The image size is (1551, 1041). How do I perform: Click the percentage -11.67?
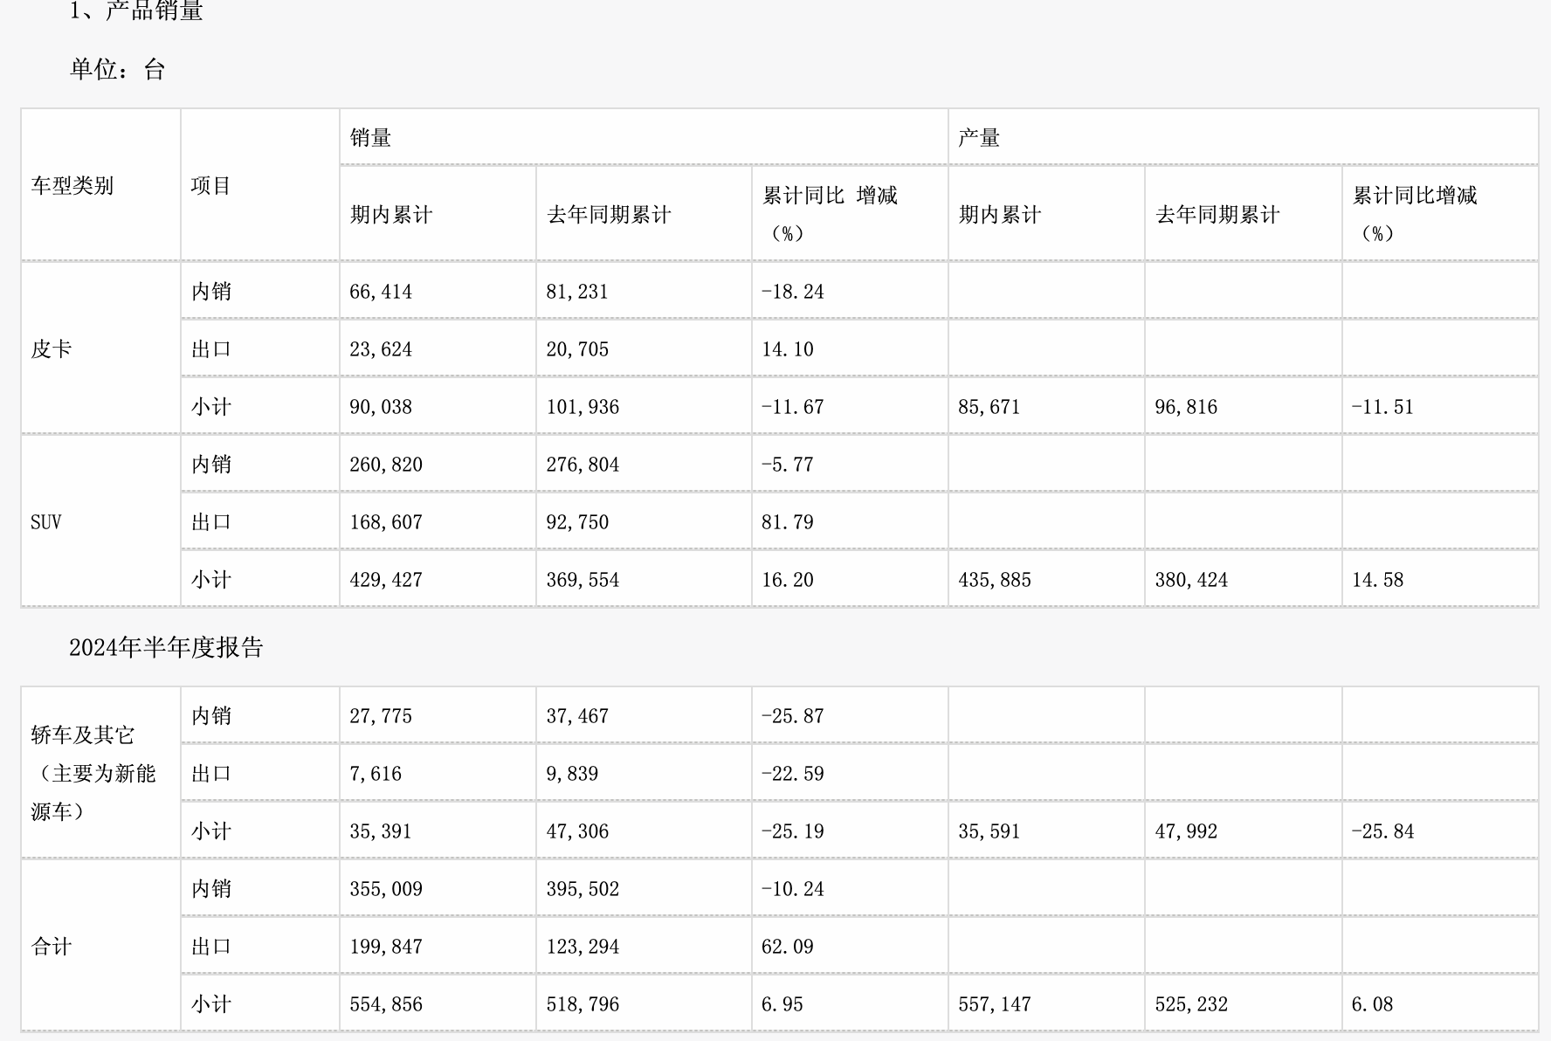tap(793, 407)
